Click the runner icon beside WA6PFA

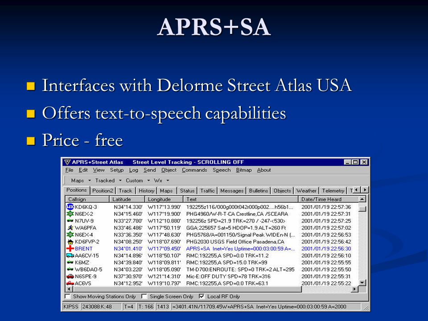pyautogui.click(x=70, y=228)
